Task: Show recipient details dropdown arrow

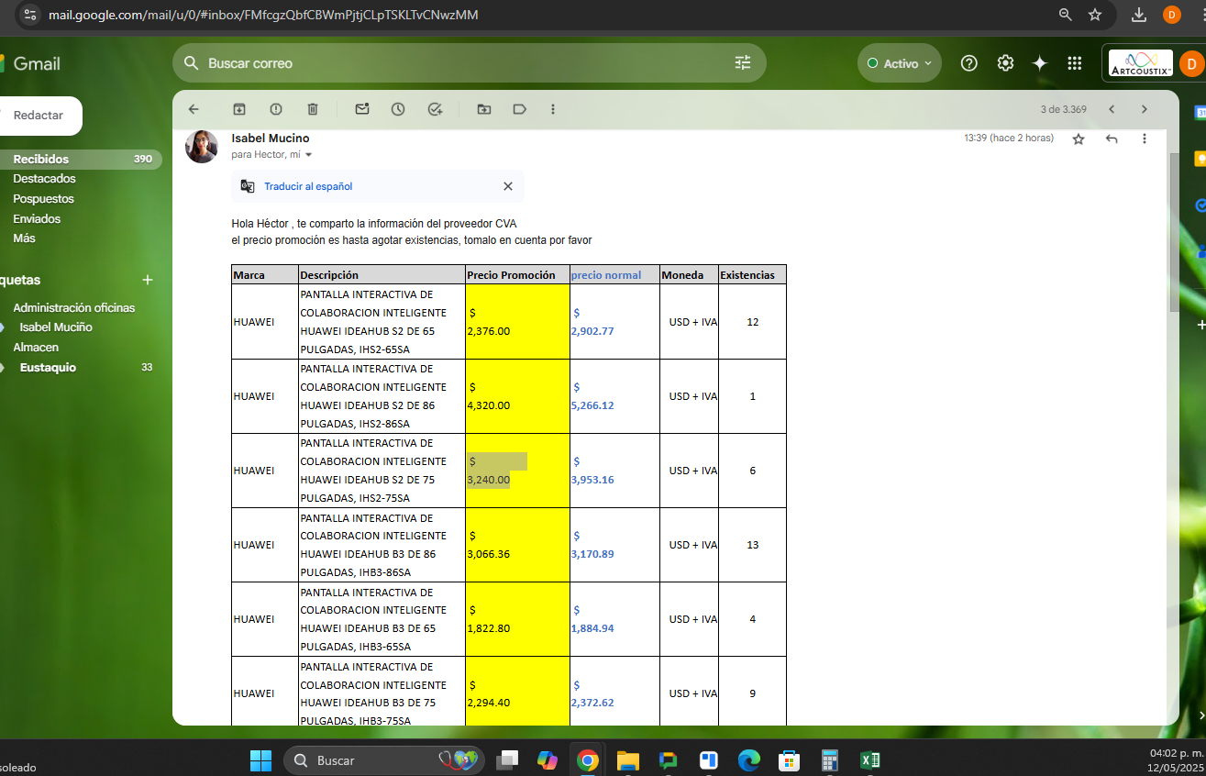Action: click(x=308, y=155)
